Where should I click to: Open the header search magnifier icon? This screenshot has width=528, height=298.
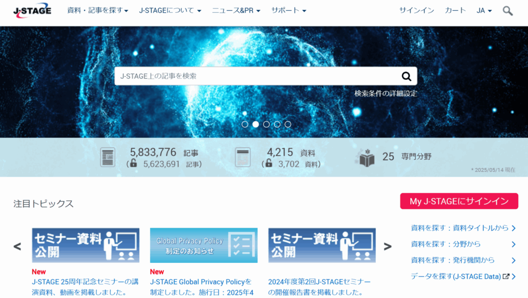[x=507, y=11]
